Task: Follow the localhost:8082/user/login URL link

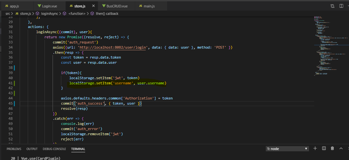Action: pyautogui.click(x=114, y=48)
